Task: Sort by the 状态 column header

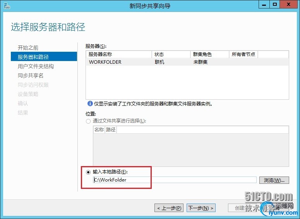Action: (171, 54)
